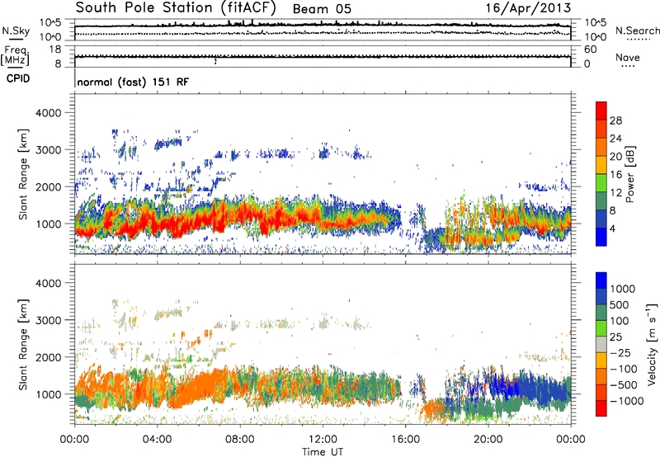660x457 pixels.
Task: Click the "N.Sky" legend label
Action: coord(16,31)
